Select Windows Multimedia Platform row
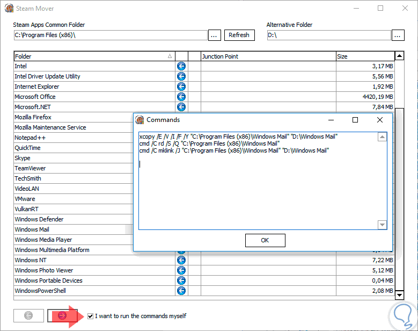 (x=74, y=250)
